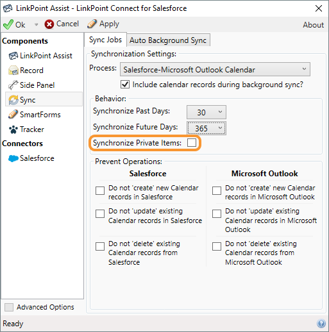329x332 pixels.
Task: Click the Tracker paw print icon
Action: (x=13, y=129)
